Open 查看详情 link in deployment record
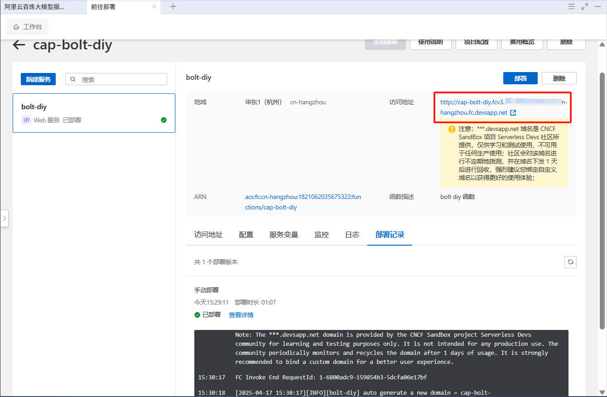607x397 pixels. pyautogui.click(x=241, y=315)
